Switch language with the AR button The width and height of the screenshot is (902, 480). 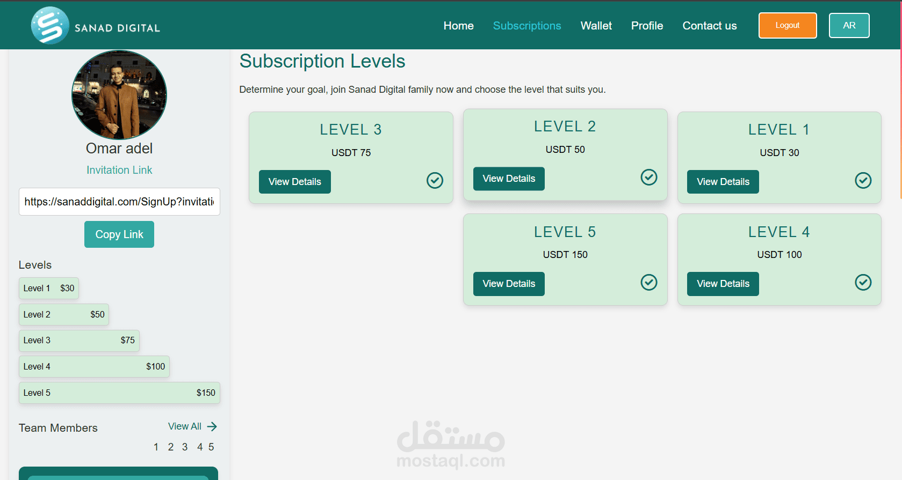(x=849, y=25)
